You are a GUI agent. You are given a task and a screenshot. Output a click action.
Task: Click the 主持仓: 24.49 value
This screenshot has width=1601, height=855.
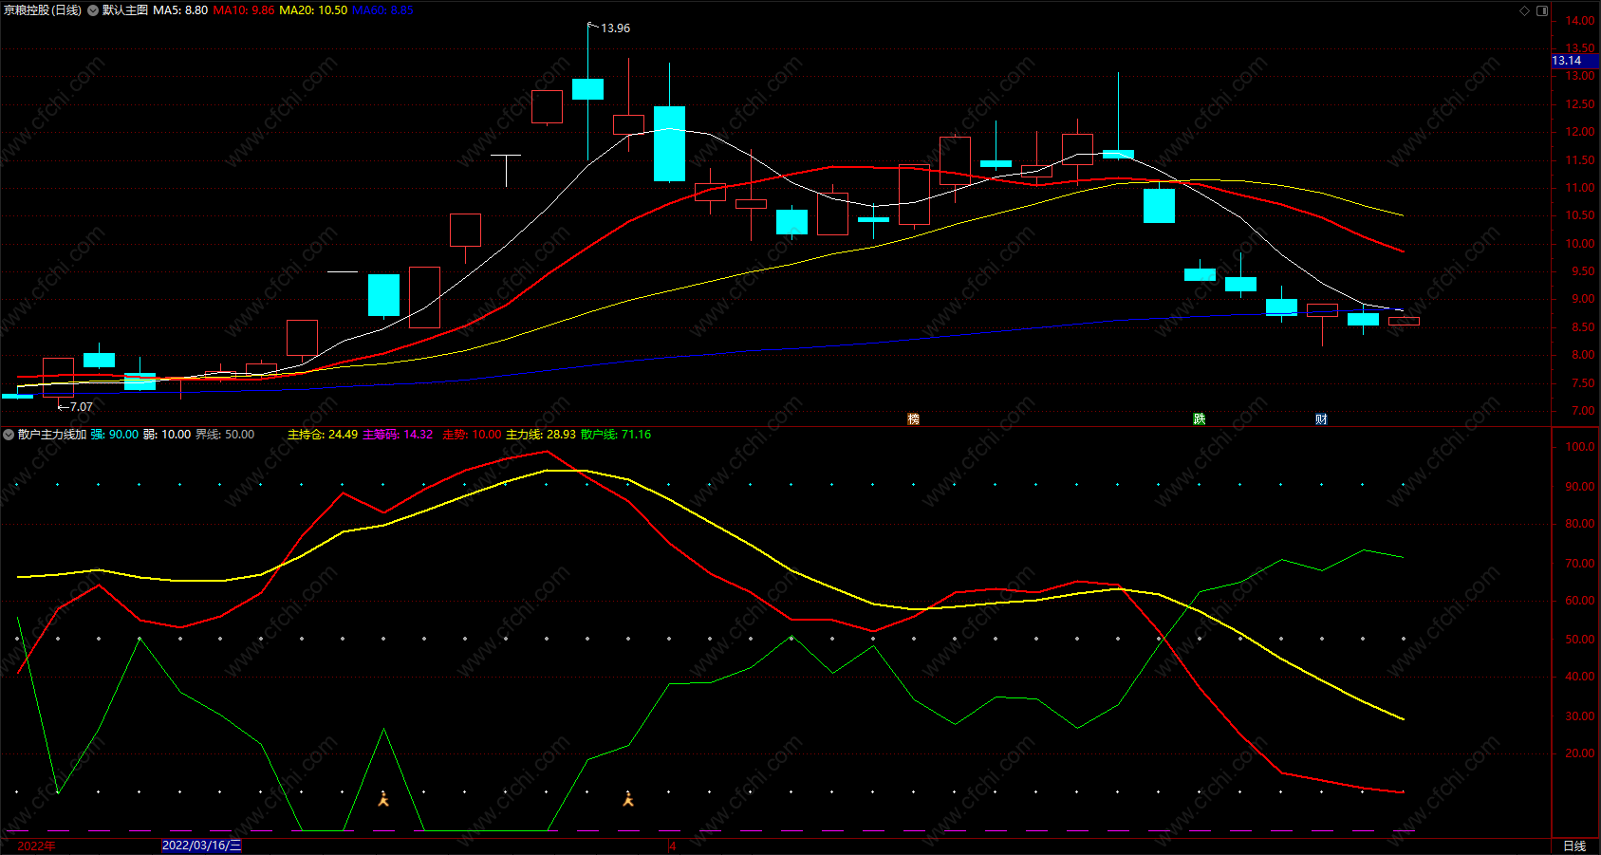[x=323, y=435]
